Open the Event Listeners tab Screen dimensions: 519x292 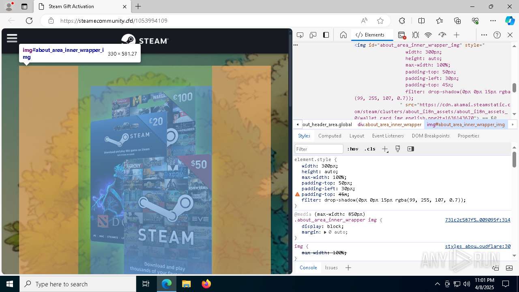pos(388,136)
